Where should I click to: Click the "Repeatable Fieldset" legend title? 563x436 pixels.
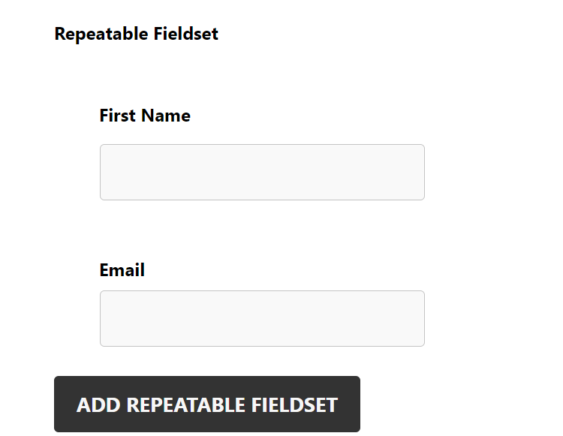136,34
